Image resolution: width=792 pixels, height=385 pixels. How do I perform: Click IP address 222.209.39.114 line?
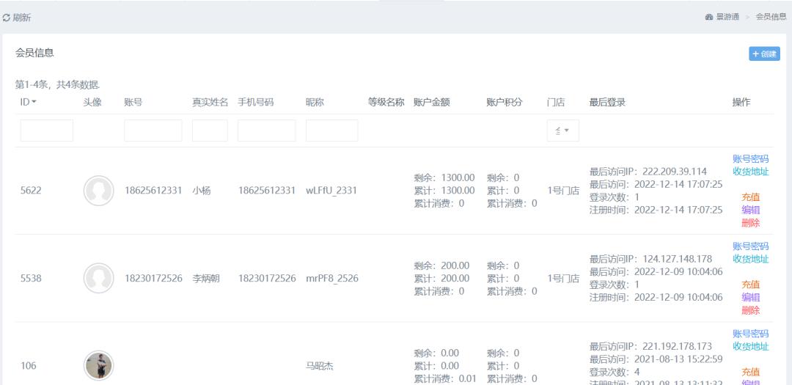coord(648,172)
